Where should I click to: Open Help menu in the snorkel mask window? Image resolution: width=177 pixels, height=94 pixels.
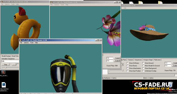(36, 43)
